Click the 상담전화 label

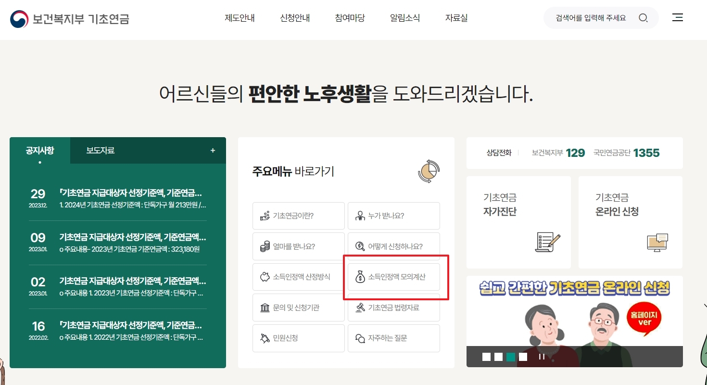pos(499,153)
